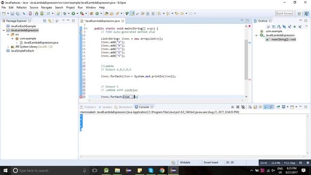Toggle Hide Local Types in Outline
Viewport: 311px width, 175px height.
(300, 27)
